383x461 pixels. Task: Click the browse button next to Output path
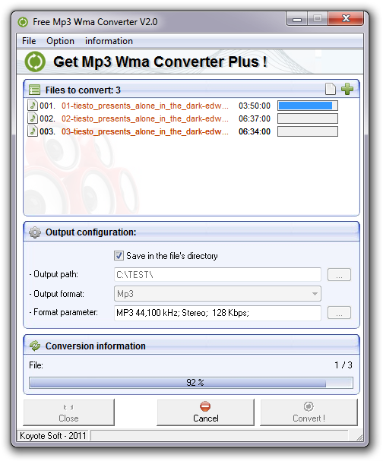click(x=339, y=275)
